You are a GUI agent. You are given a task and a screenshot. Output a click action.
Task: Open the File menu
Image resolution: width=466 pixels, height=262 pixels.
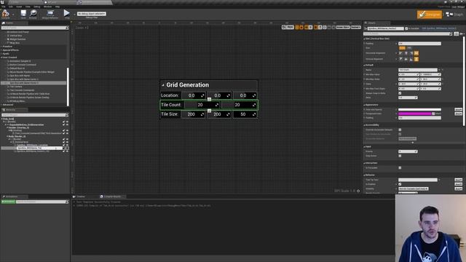coord(4,7)
